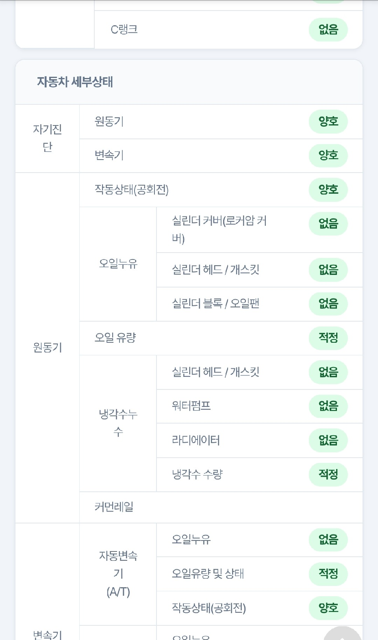Click 없음 badge in the C랭크 row
This screenshot has height=640, width=378.
pos(328,30)
